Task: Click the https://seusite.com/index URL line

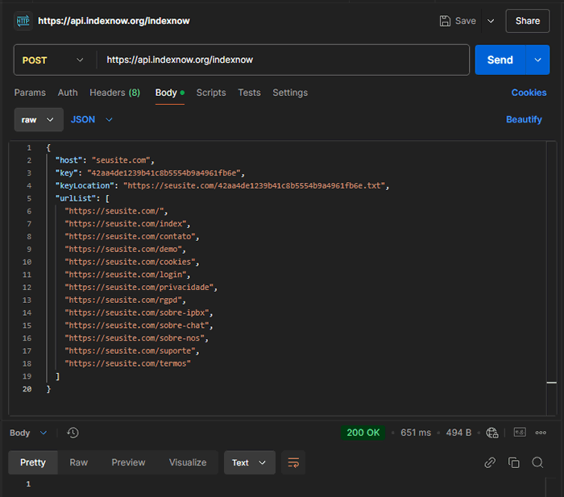Action: (126, 224)
